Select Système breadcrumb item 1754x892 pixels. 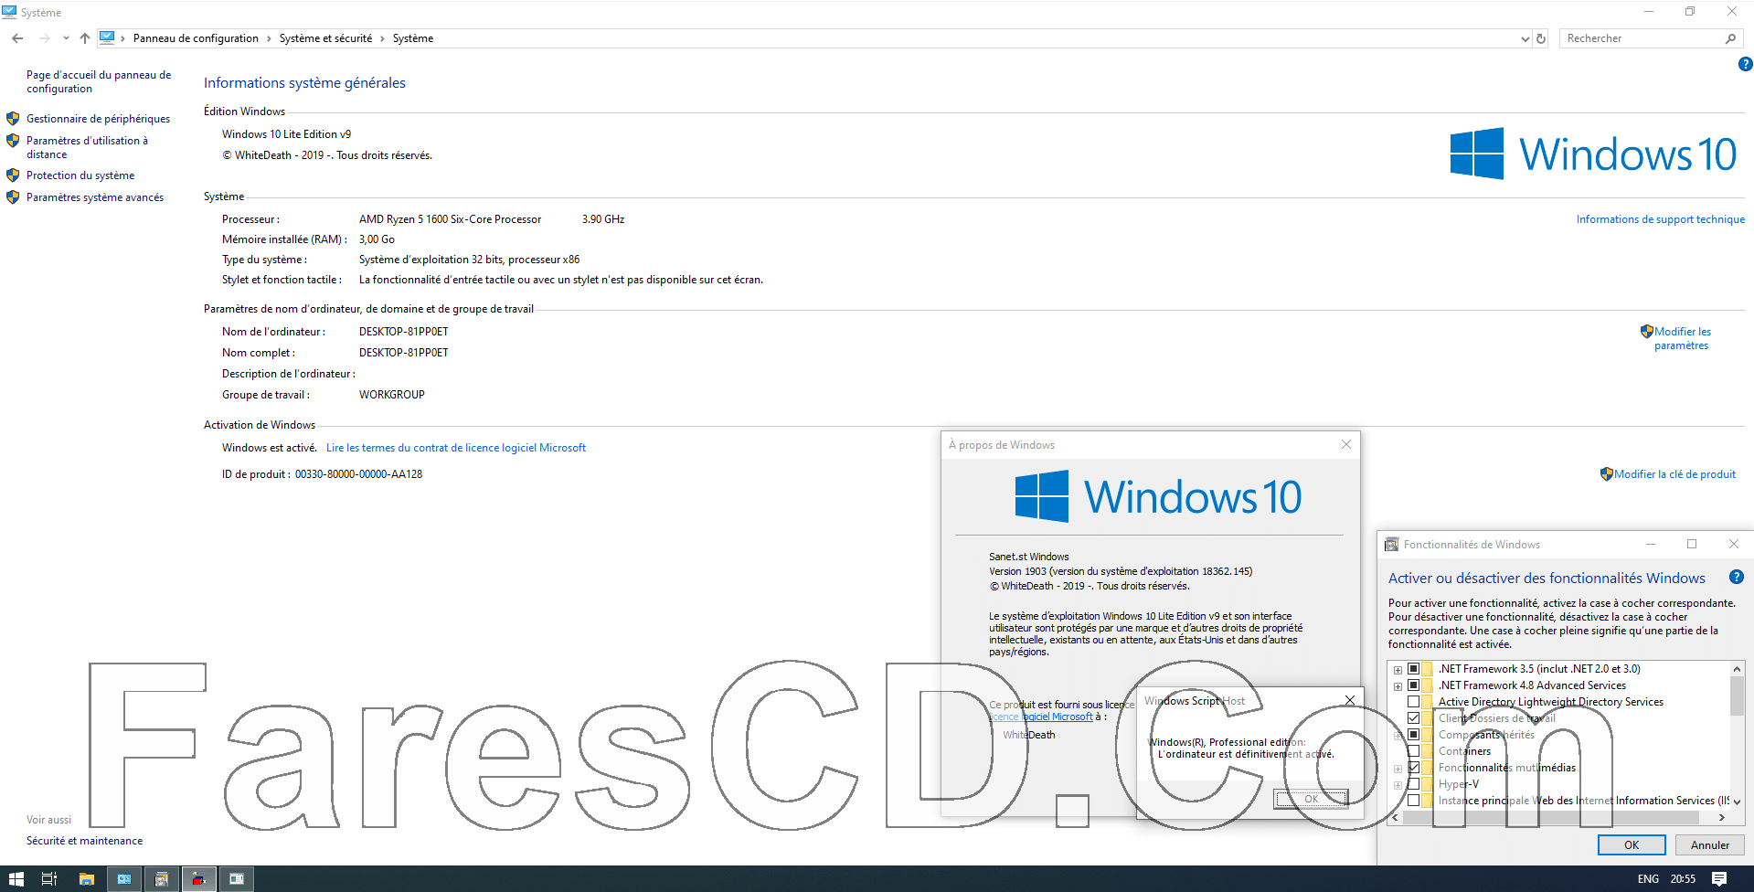(x=413, y=38)
